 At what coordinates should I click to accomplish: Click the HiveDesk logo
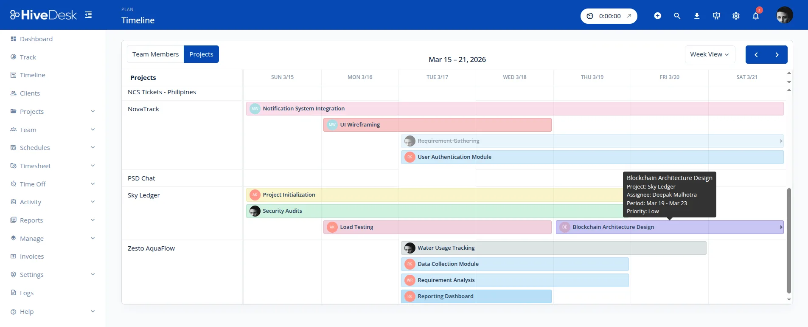(x=43, y=15)
